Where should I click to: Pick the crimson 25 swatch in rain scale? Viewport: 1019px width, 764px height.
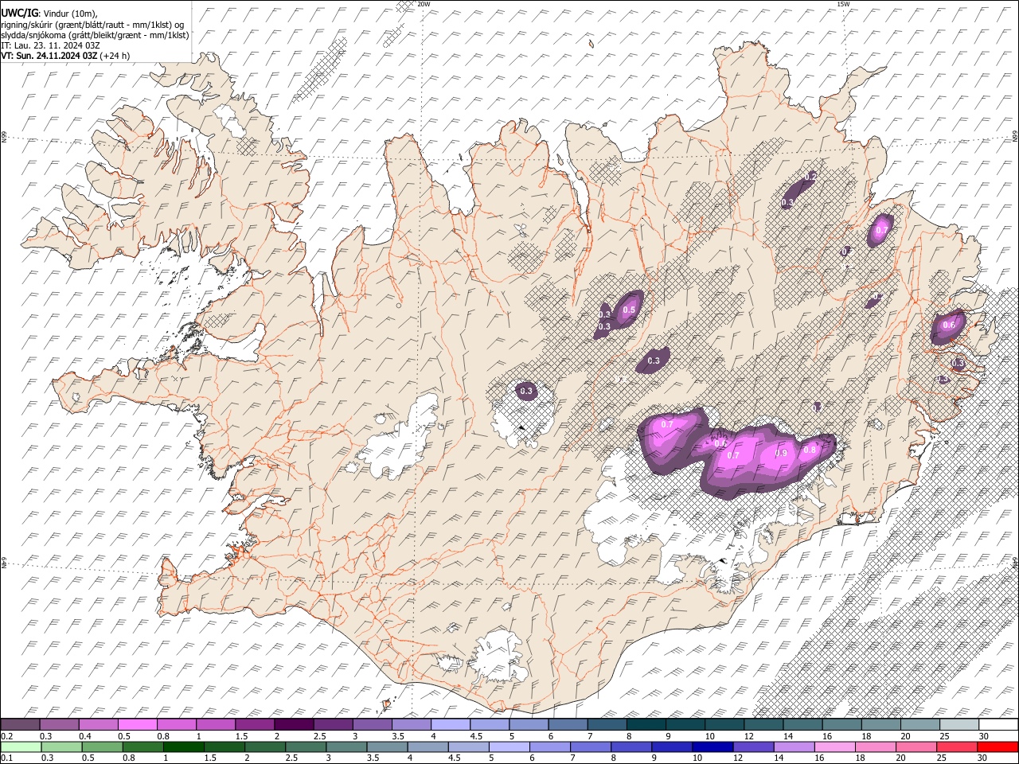958,746
